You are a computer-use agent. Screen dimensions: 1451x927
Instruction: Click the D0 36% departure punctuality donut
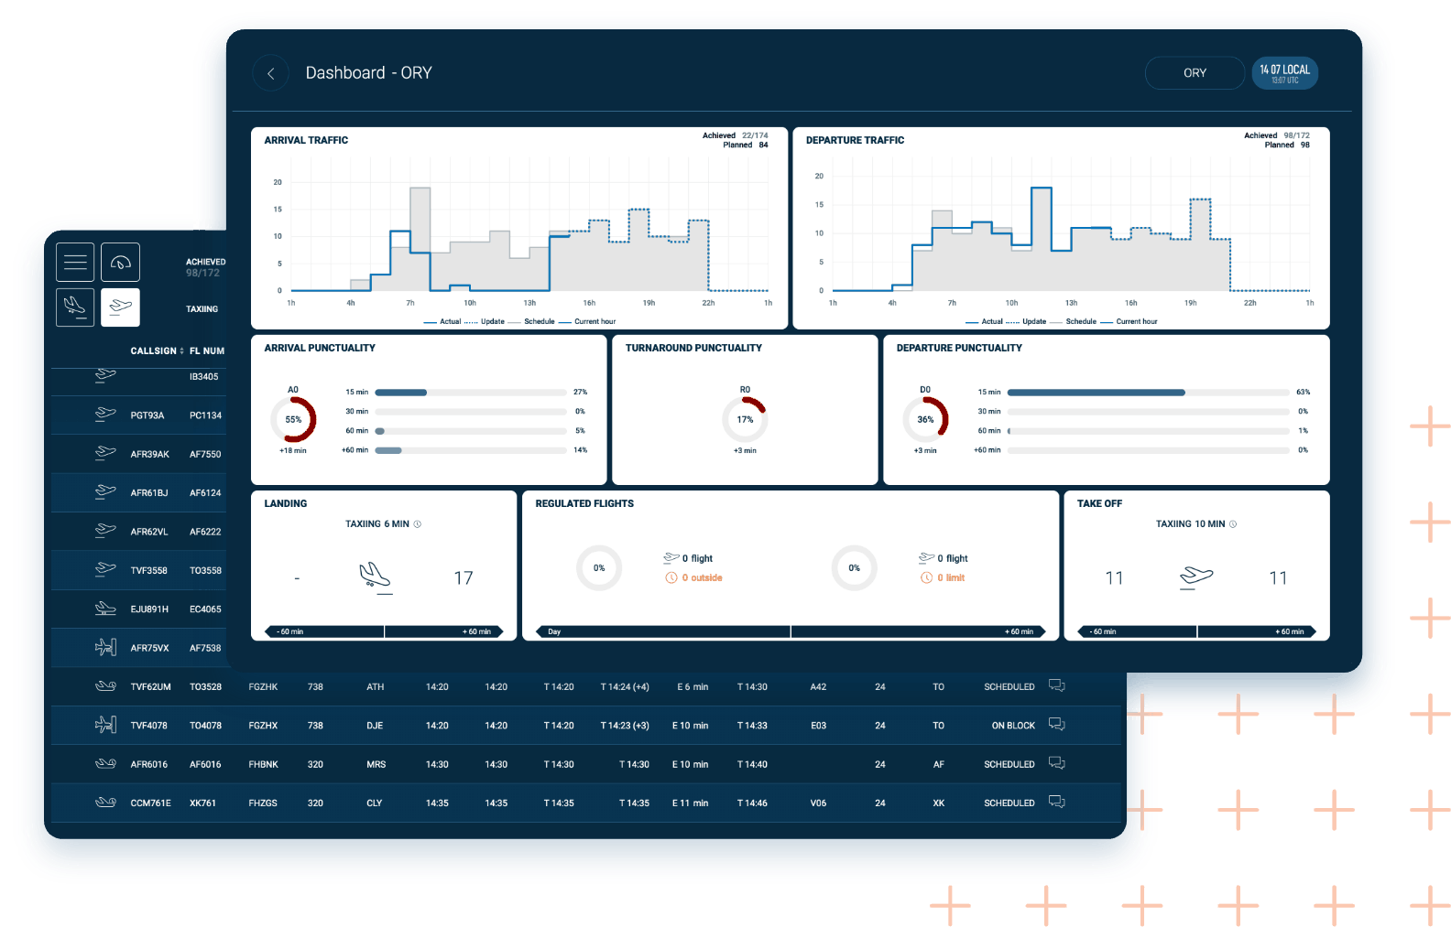925,419
